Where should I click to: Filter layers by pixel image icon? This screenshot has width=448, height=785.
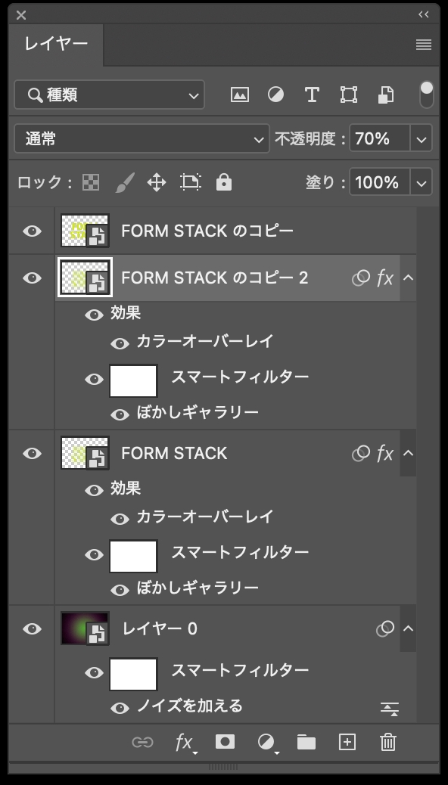coord(240,95)
